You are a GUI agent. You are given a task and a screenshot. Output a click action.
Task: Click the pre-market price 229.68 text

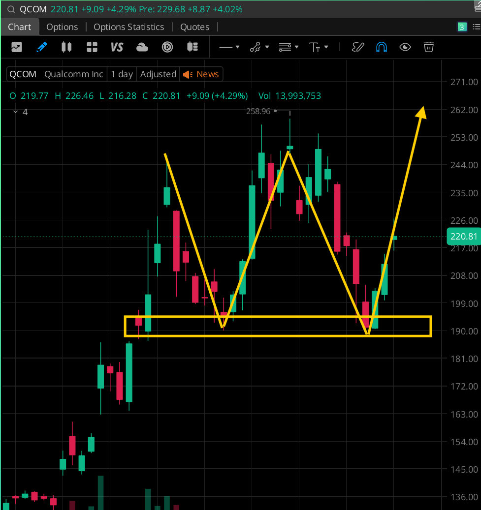coord(171,9)
